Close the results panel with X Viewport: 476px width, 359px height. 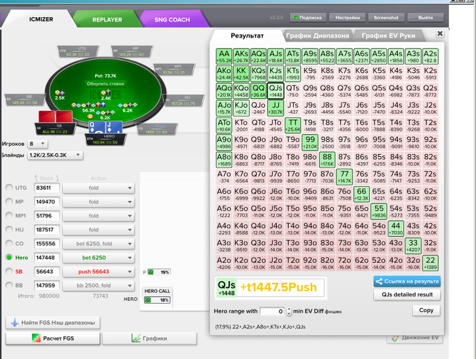click(x=439, y=33)
